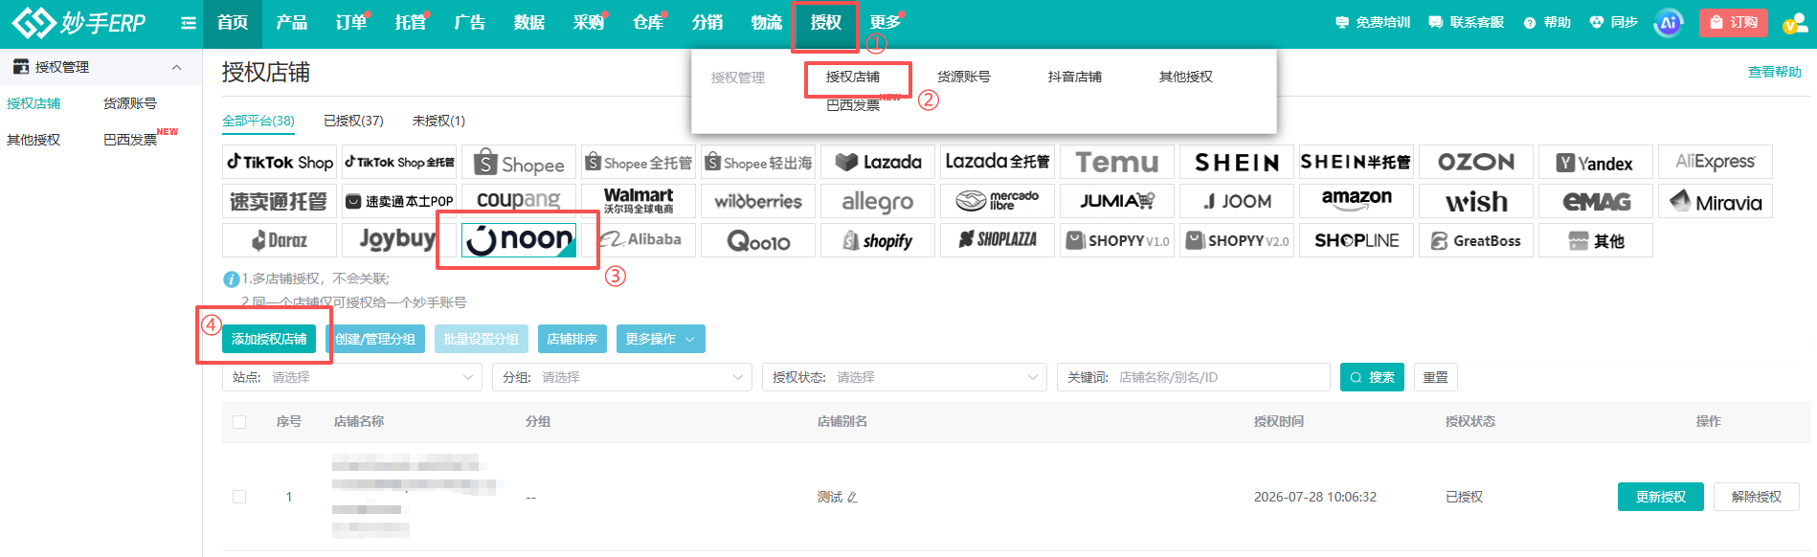This screenshot has width=1817, height=557.
Task: Select the Miravia platform tile
Action: (1716, 201)
